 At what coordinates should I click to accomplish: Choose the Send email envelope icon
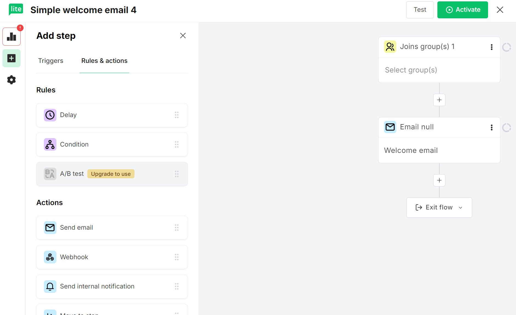pyautogui.click(x=50, y=227)
